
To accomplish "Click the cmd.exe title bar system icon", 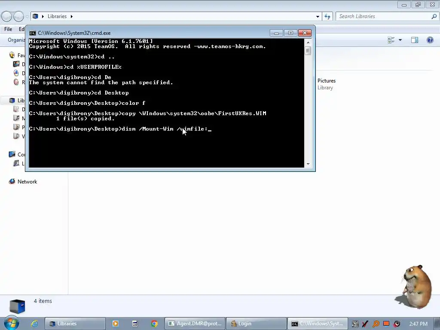I will point(33,33).
